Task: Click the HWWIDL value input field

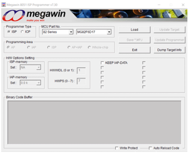Action: point(81,71)
